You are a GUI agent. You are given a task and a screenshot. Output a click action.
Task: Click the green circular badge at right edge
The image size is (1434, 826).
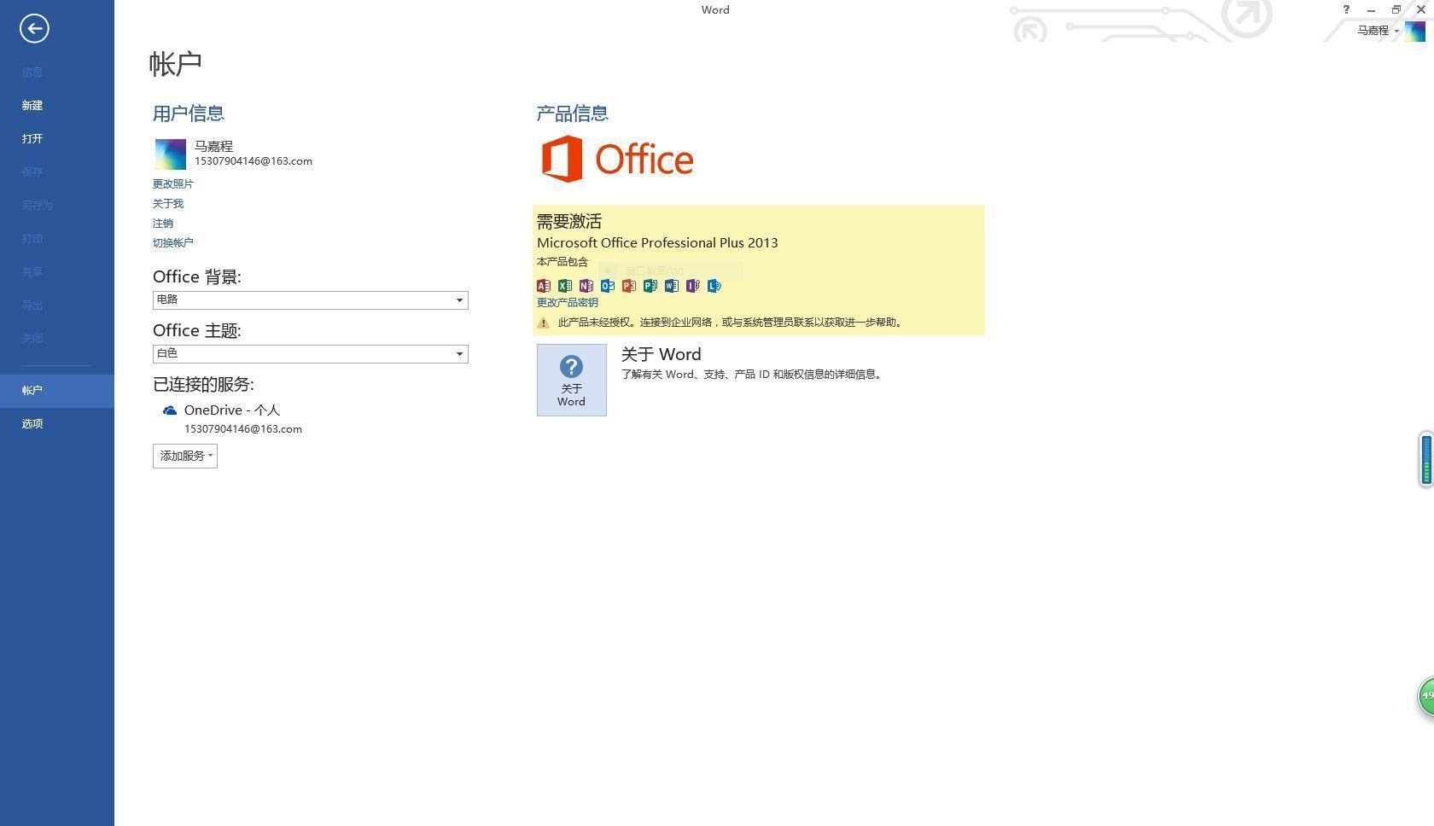[1426, 696]
